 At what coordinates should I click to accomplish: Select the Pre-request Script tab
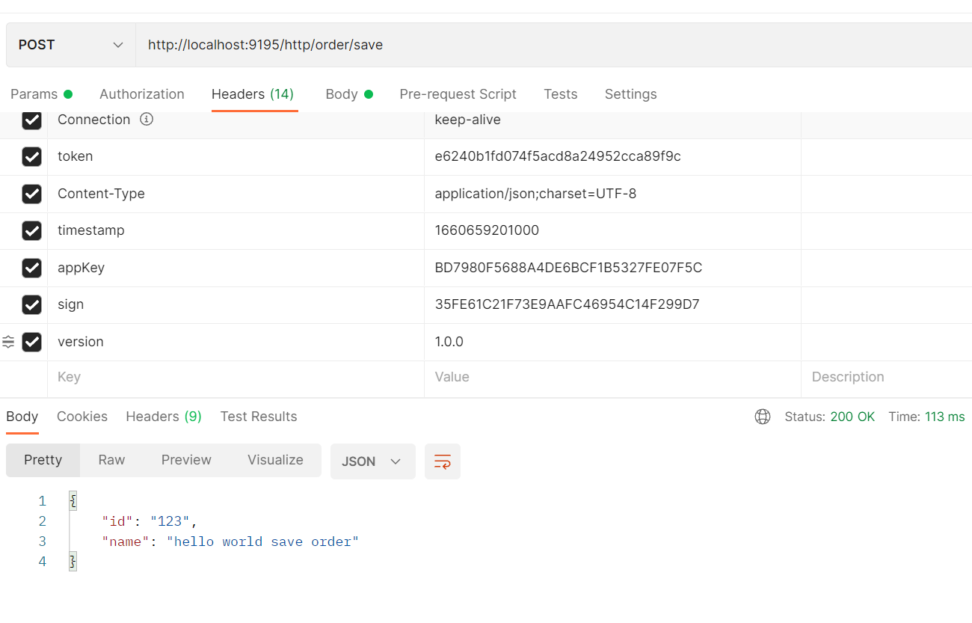pos(458,94)
